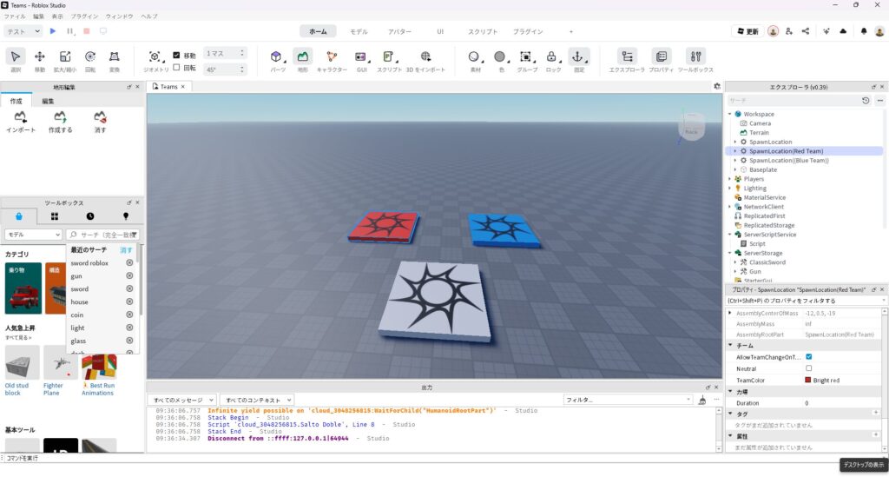Select SpawnLocation((Blue Team)) in Explorer

point(788,161)
